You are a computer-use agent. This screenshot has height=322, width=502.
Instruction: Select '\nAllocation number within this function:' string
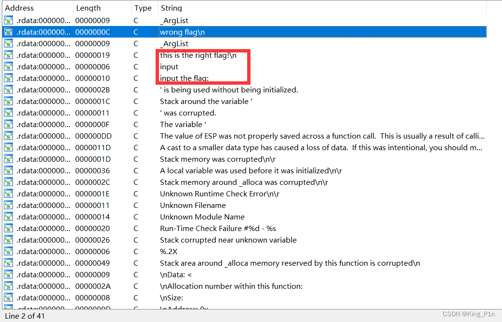231,286
